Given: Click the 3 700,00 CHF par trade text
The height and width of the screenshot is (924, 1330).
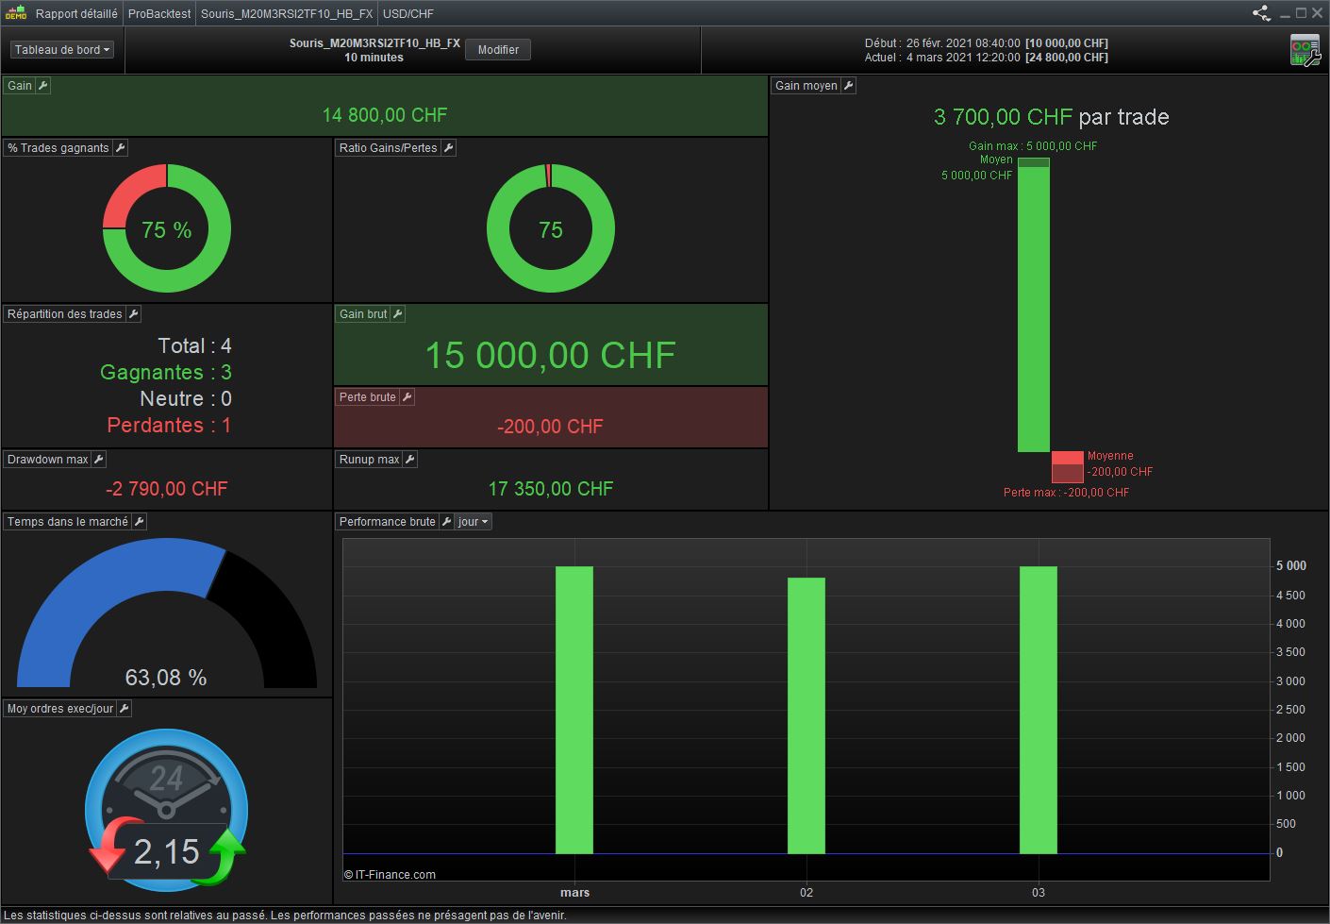Looking at the screenshot, I should click(x=1052, y=117).
